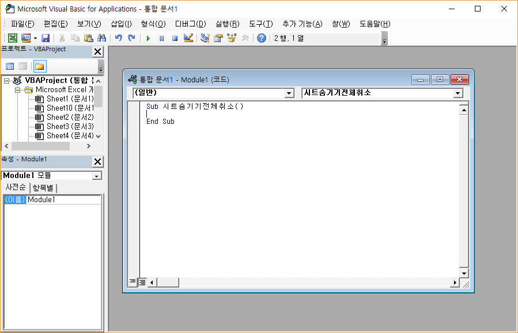This screenshot has height=333, width=518.
Task: Click the code window scroll-down arrow
Action: (464, 273)
